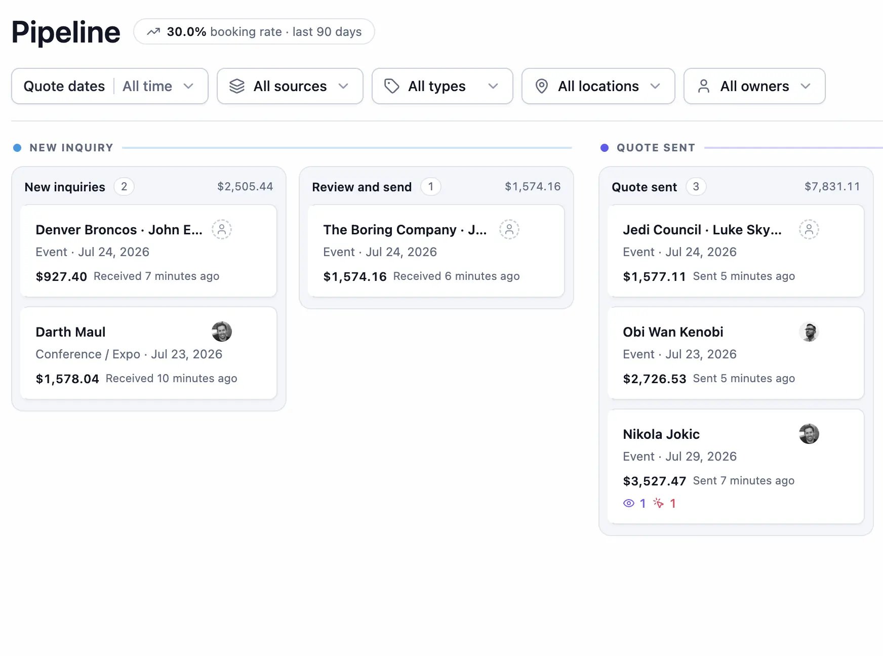Click the tag icon in All types filter
This screenshot has height=656, width=883.
(x=391, y=86)
